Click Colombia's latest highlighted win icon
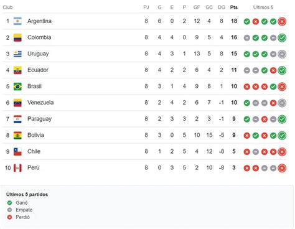The width and height of the screenshot is (295, 229). [282, 38]
